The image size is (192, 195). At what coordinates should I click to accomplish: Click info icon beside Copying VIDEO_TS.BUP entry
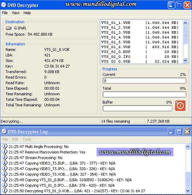tap(5, 163)
